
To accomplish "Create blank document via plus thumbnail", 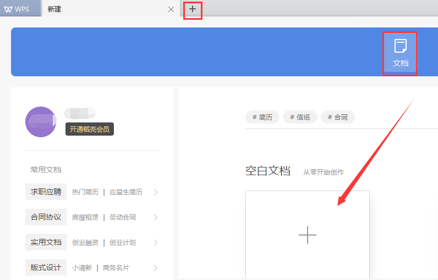I will [x=307, y=235].
